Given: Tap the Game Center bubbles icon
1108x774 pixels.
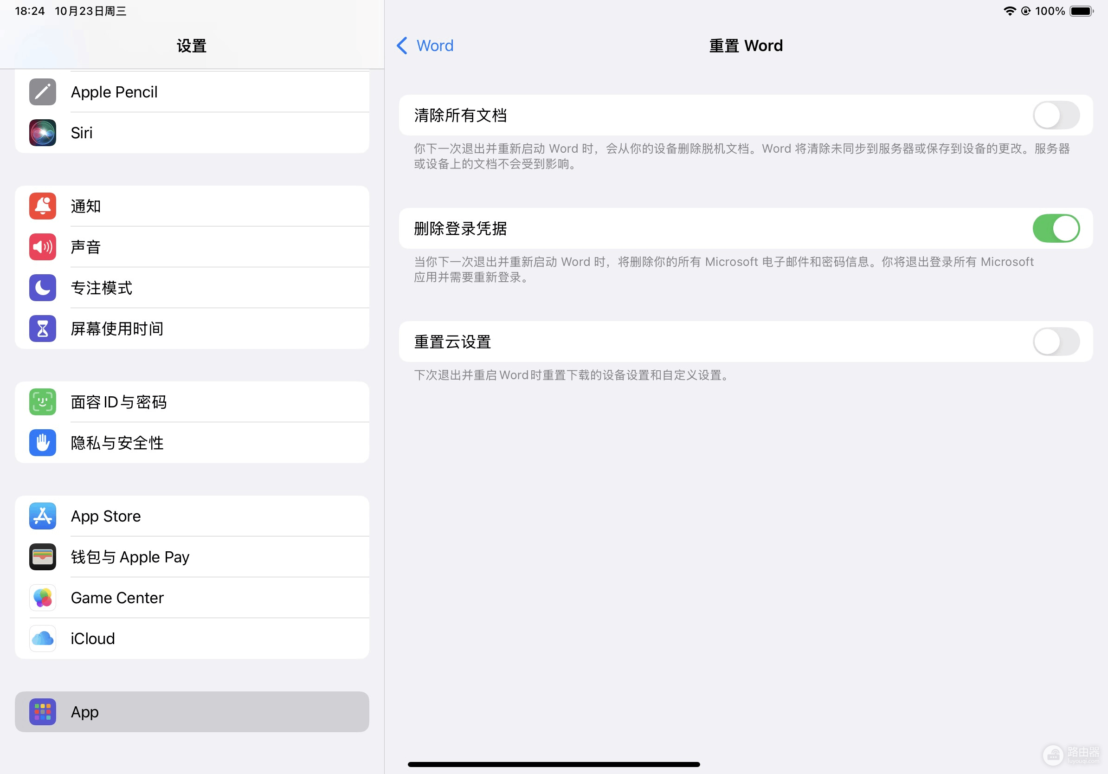Looking at the screenshot, I should [43, 598].
